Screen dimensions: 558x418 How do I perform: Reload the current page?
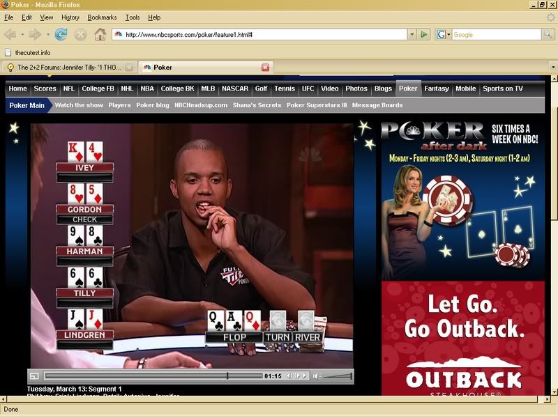tap(61, 34)
